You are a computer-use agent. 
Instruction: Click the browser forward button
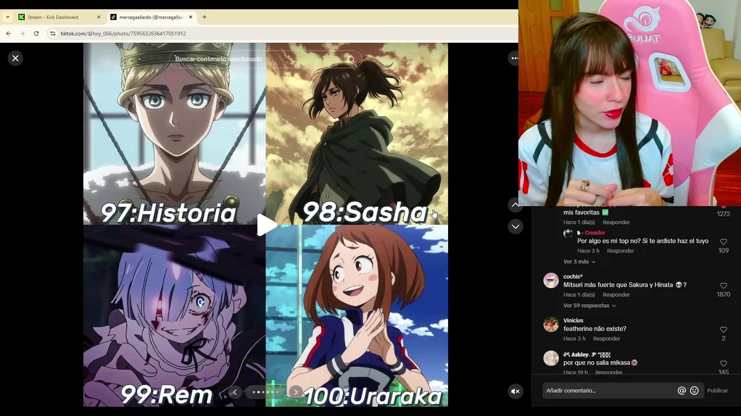(23, 34)
